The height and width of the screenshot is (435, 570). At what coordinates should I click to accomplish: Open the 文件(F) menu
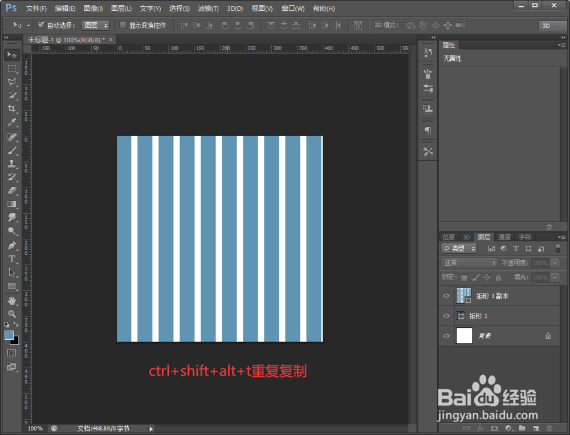(x=36, y=9)
